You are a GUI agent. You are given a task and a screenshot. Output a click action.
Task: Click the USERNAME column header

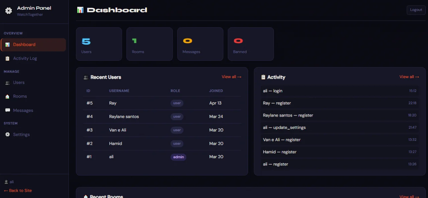pos(119,91)
